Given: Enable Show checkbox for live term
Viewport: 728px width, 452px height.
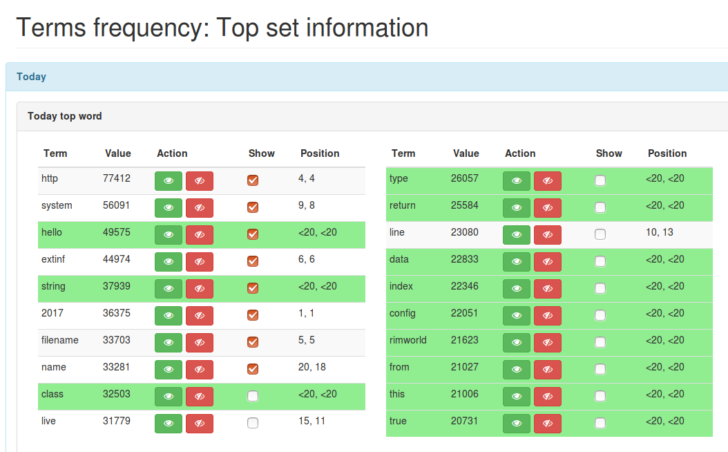Looking at the screenshot, I should tap(253, 423).
